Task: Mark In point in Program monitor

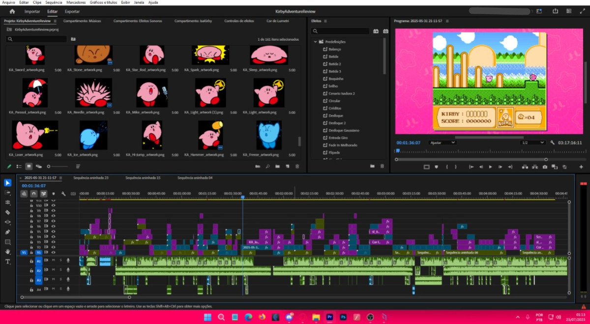Action: [x=447, y=167]
